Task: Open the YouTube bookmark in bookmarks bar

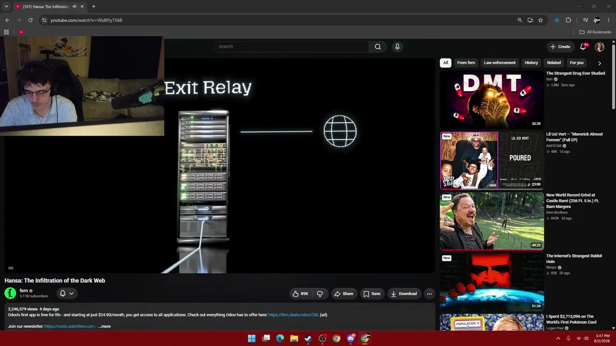Action: click(21, 32)
